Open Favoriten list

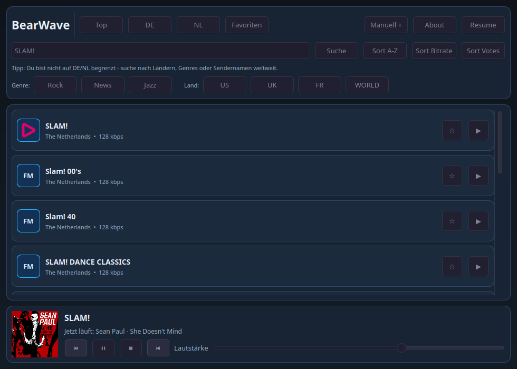[x=247, y=25]
